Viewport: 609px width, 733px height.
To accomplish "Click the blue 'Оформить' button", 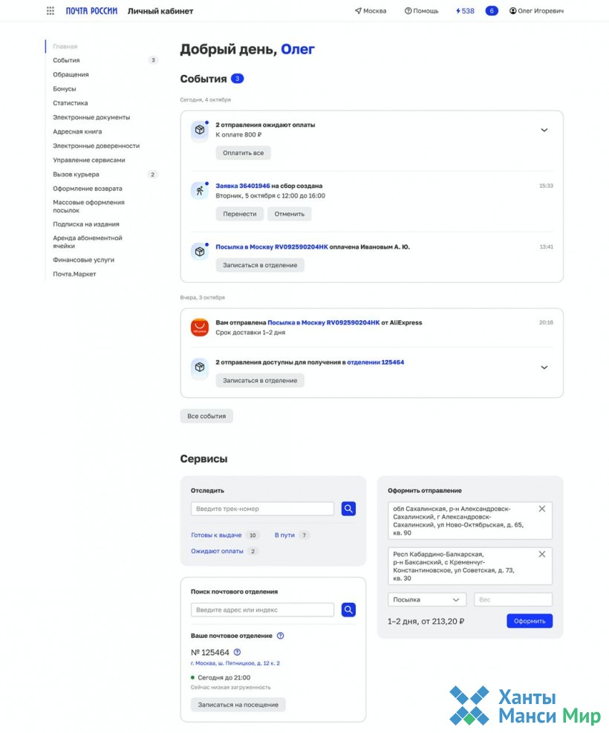I will (529, 621).
